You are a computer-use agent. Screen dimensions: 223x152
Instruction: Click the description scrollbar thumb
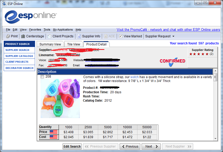click(x=215, y=77)
